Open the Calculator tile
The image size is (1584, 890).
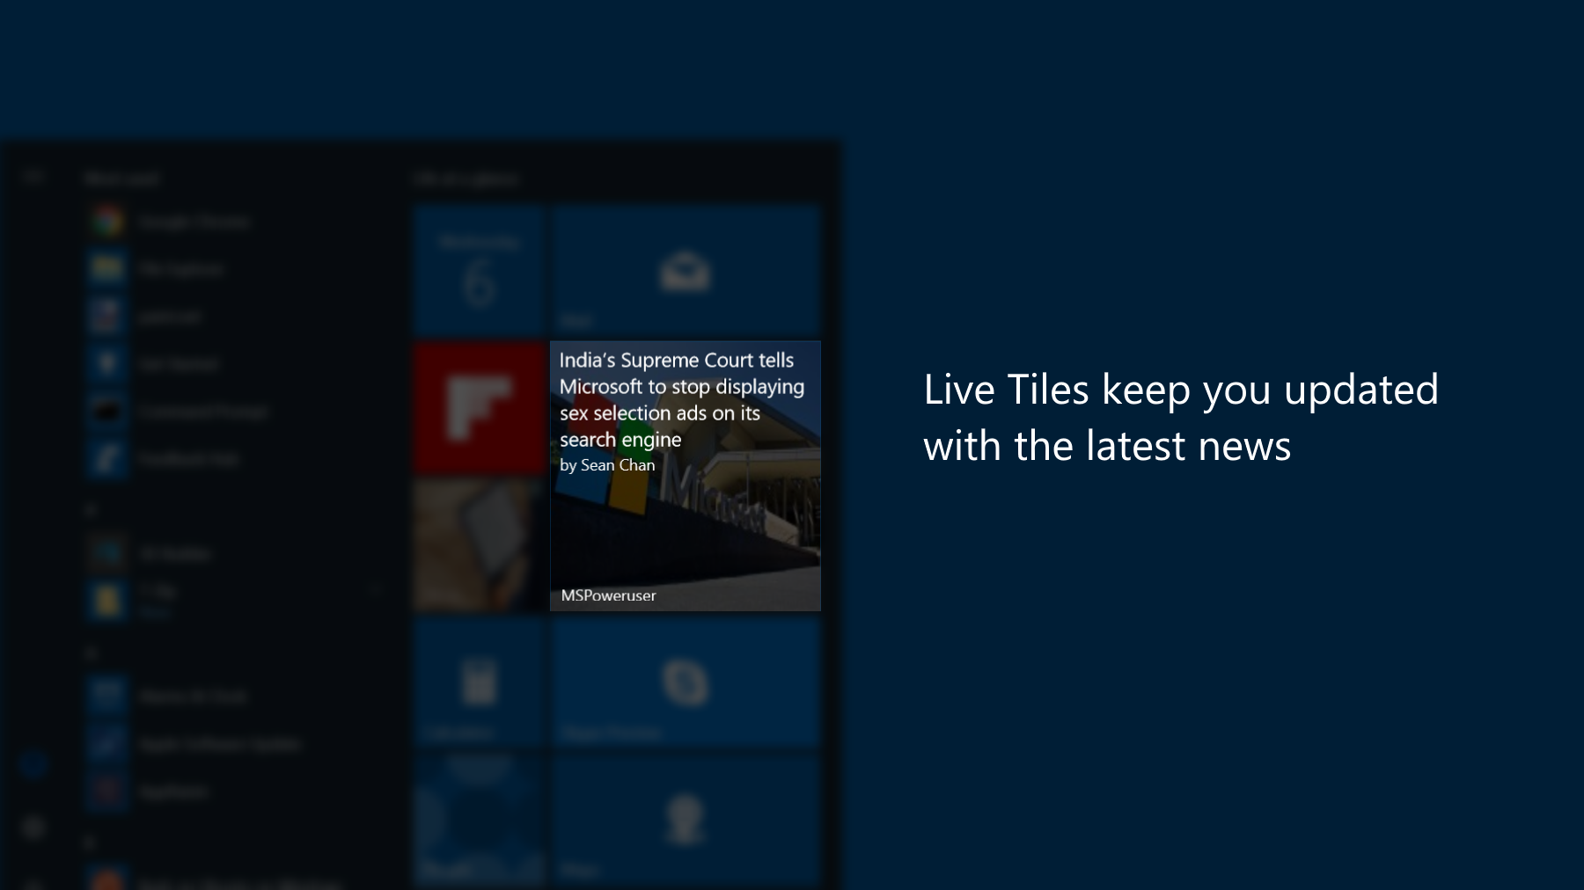(x=480, y=682)
